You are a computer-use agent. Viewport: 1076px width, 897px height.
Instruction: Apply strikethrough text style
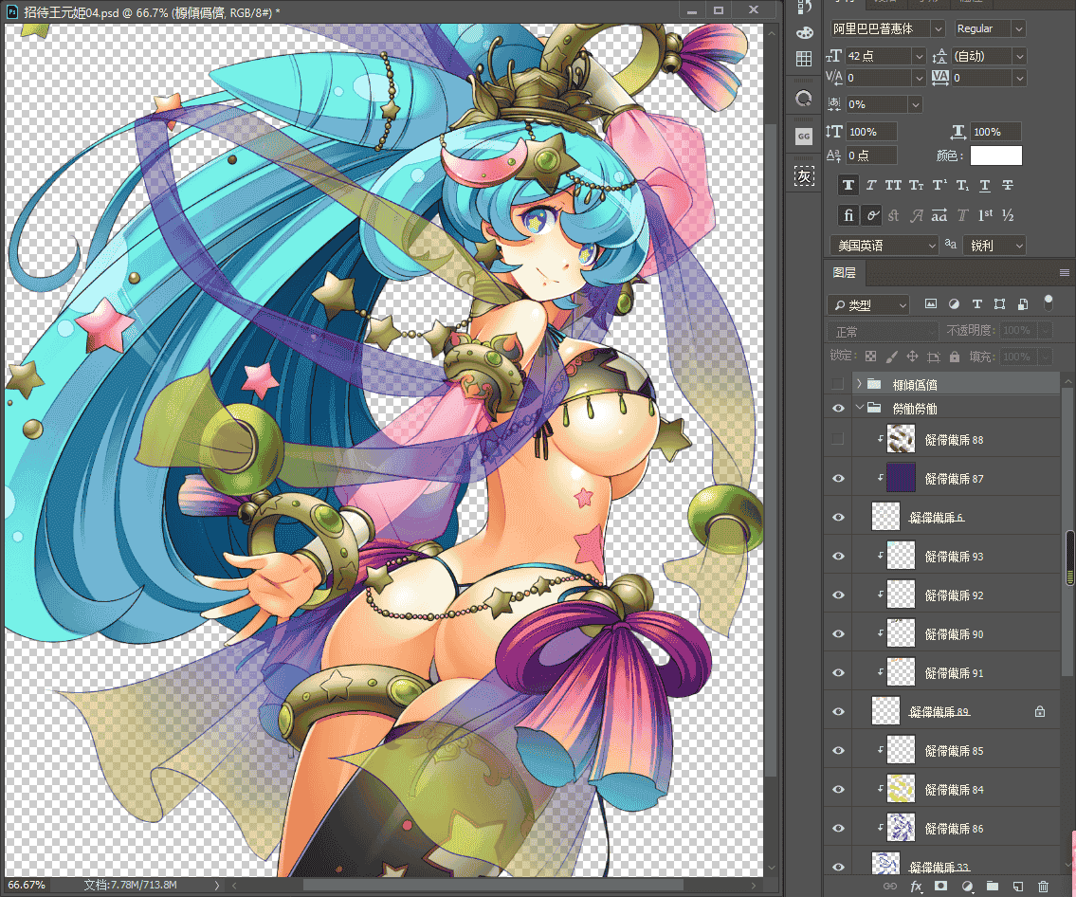[x=1008, y=185]
